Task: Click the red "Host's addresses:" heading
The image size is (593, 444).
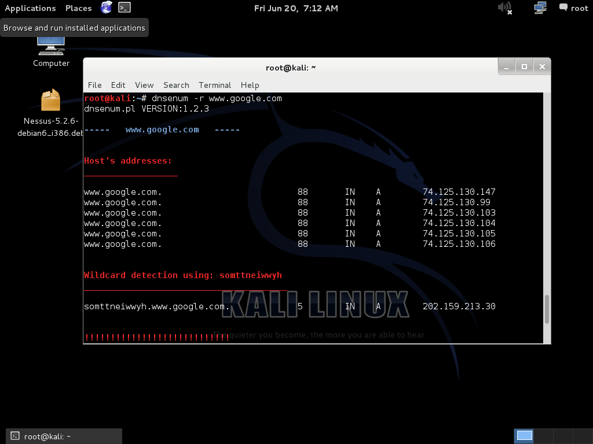Action: click(x=128, y=161)
